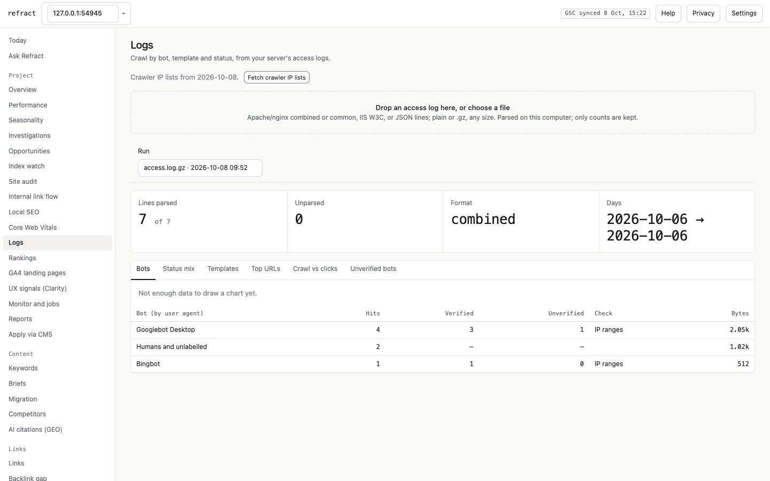Viewport: 770px width, 481px height.
Task: Navigate to AI citations (GEO)
Action: [x=35, y=430]
